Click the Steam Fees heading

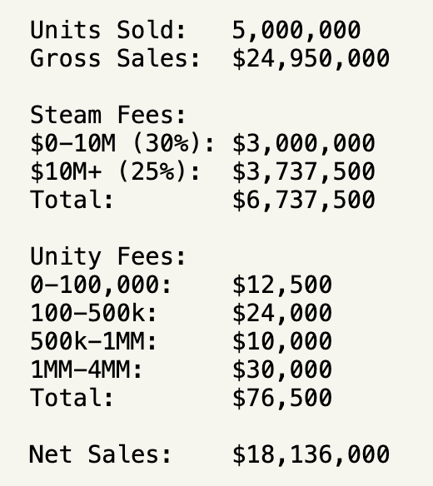pos(108,115)
